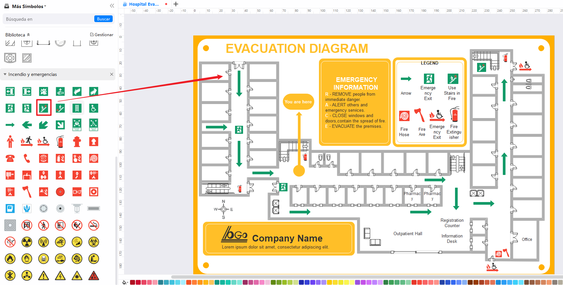
Task: Select the laser hazard triangle symbol
Action: tap(77, 275)
